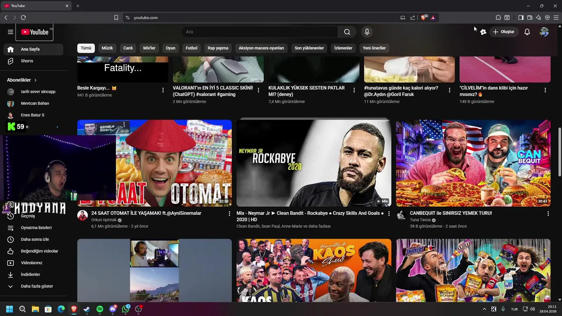Open Discord from the Windows taskbar

click(x=113, y=309)
